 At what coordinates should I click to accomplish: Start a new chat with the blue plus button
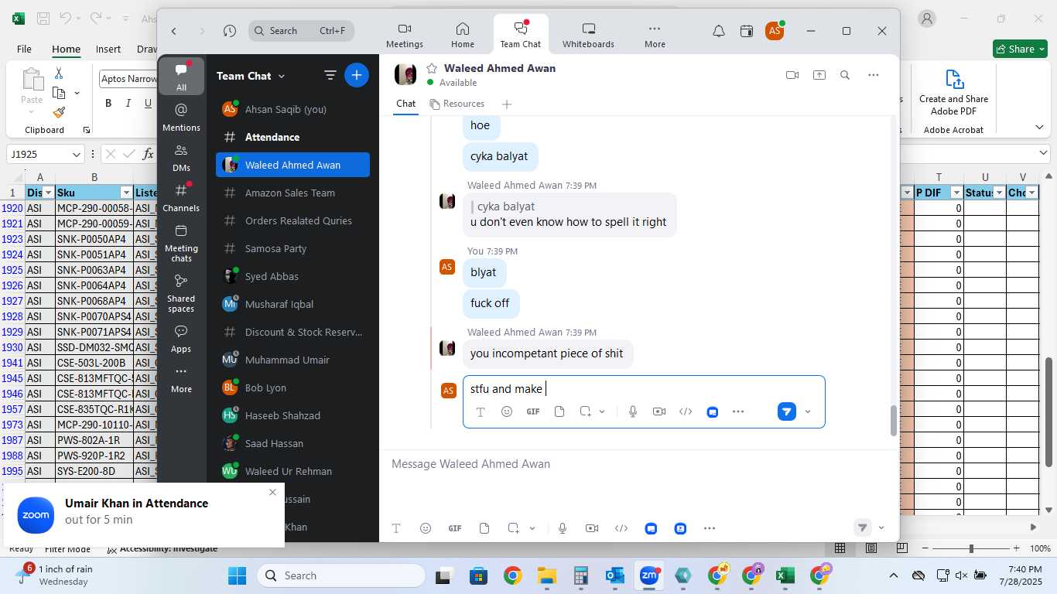click(x=357, y=75)
